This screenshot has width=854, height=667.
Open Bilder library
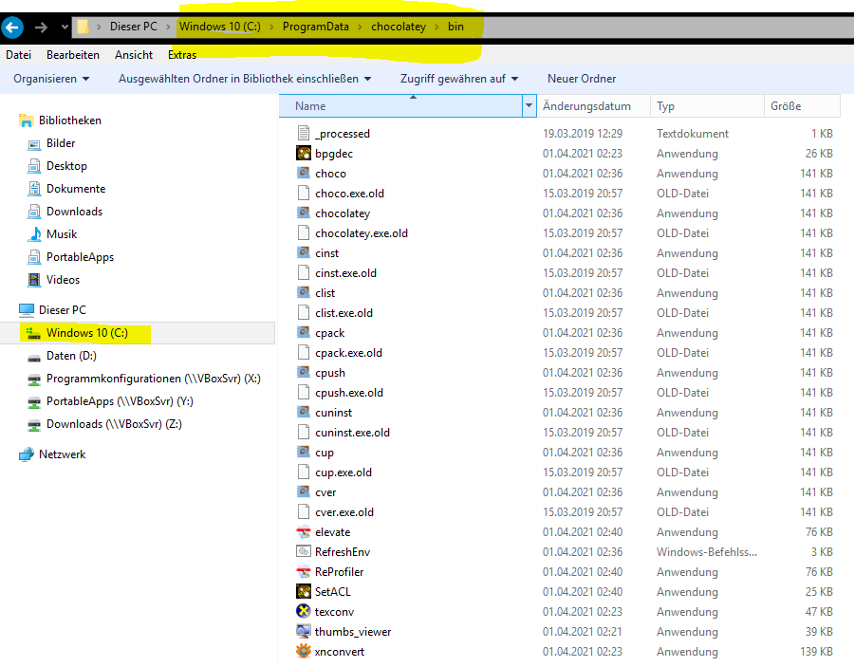point(61,143)
